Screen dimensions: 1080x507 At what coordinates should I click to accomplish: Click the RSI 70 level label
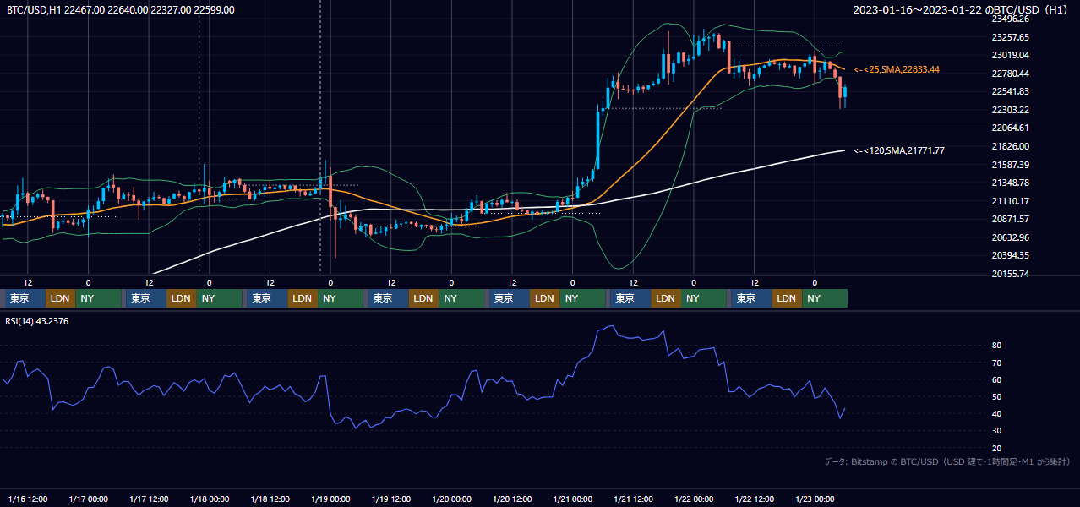click(x=996, y=363)
